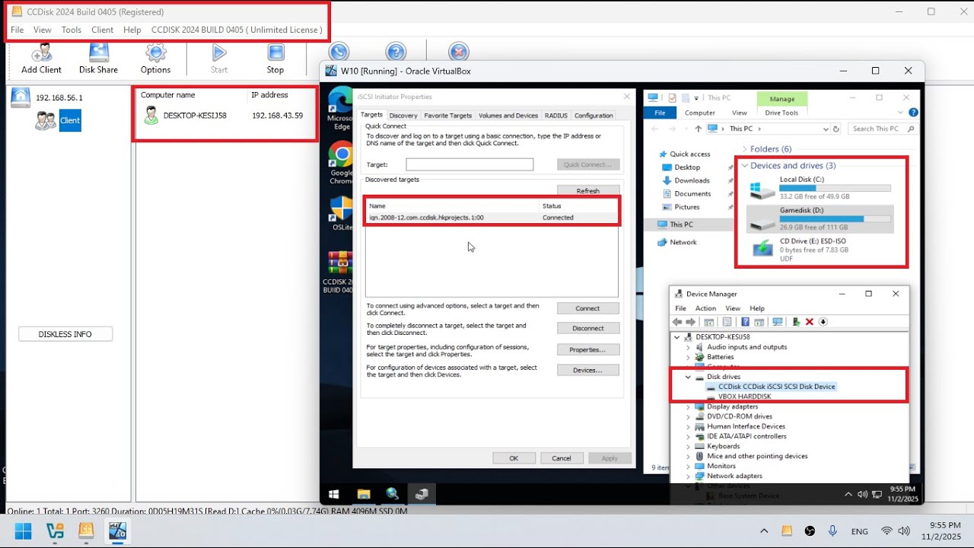Screen dimensions: 974x548
Task: Expand Audio inputs and outputs node
Action: click(689, 347)
